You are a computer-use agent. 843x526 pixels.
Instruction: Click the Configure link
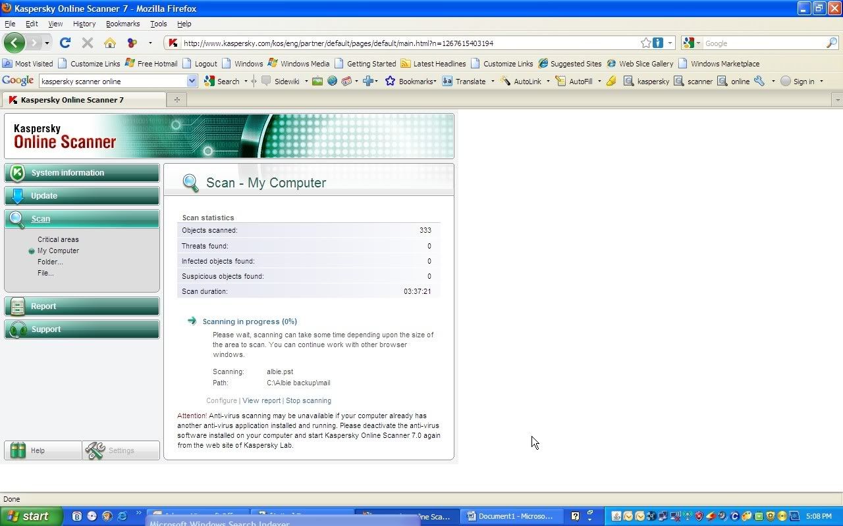tap(221, 400)
